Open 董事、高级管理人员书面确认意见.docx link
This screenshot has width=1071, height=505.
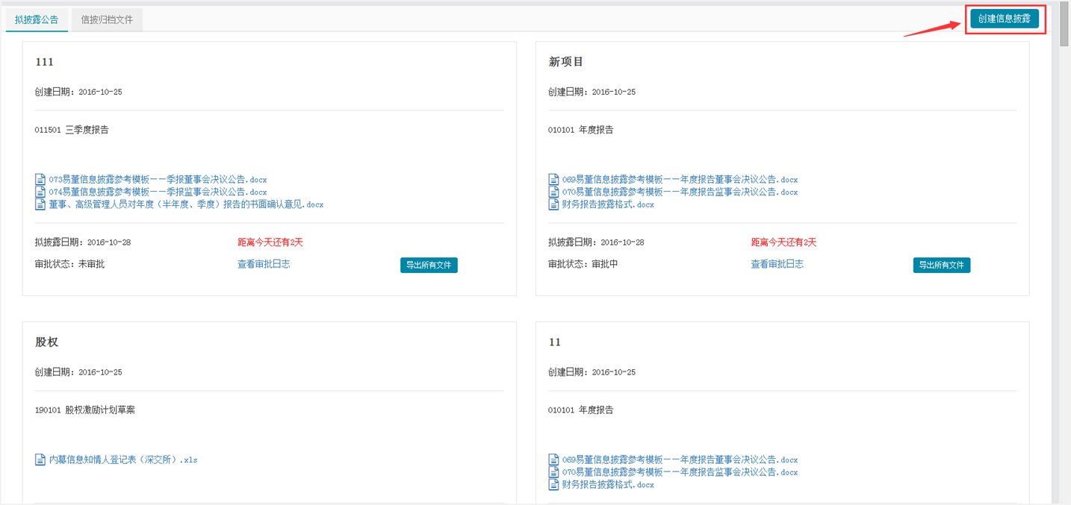click(186, 204)
